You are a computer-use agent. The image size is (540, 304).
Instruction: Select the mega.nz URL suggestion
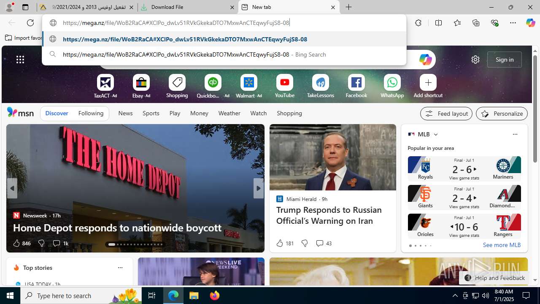point(224,39)
